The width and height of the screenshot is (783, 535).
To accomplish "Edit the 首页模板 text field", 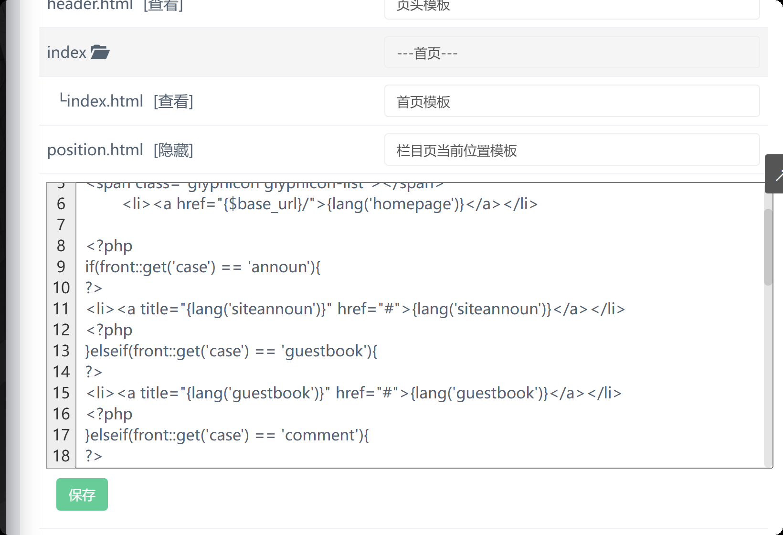I will [571, 101].
